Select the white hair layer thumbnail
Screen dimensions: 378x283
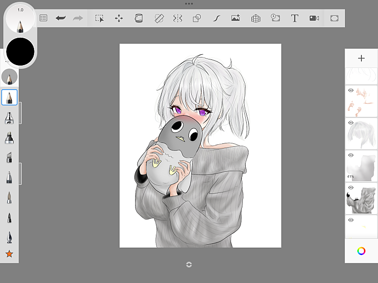(x=361, y=134)
